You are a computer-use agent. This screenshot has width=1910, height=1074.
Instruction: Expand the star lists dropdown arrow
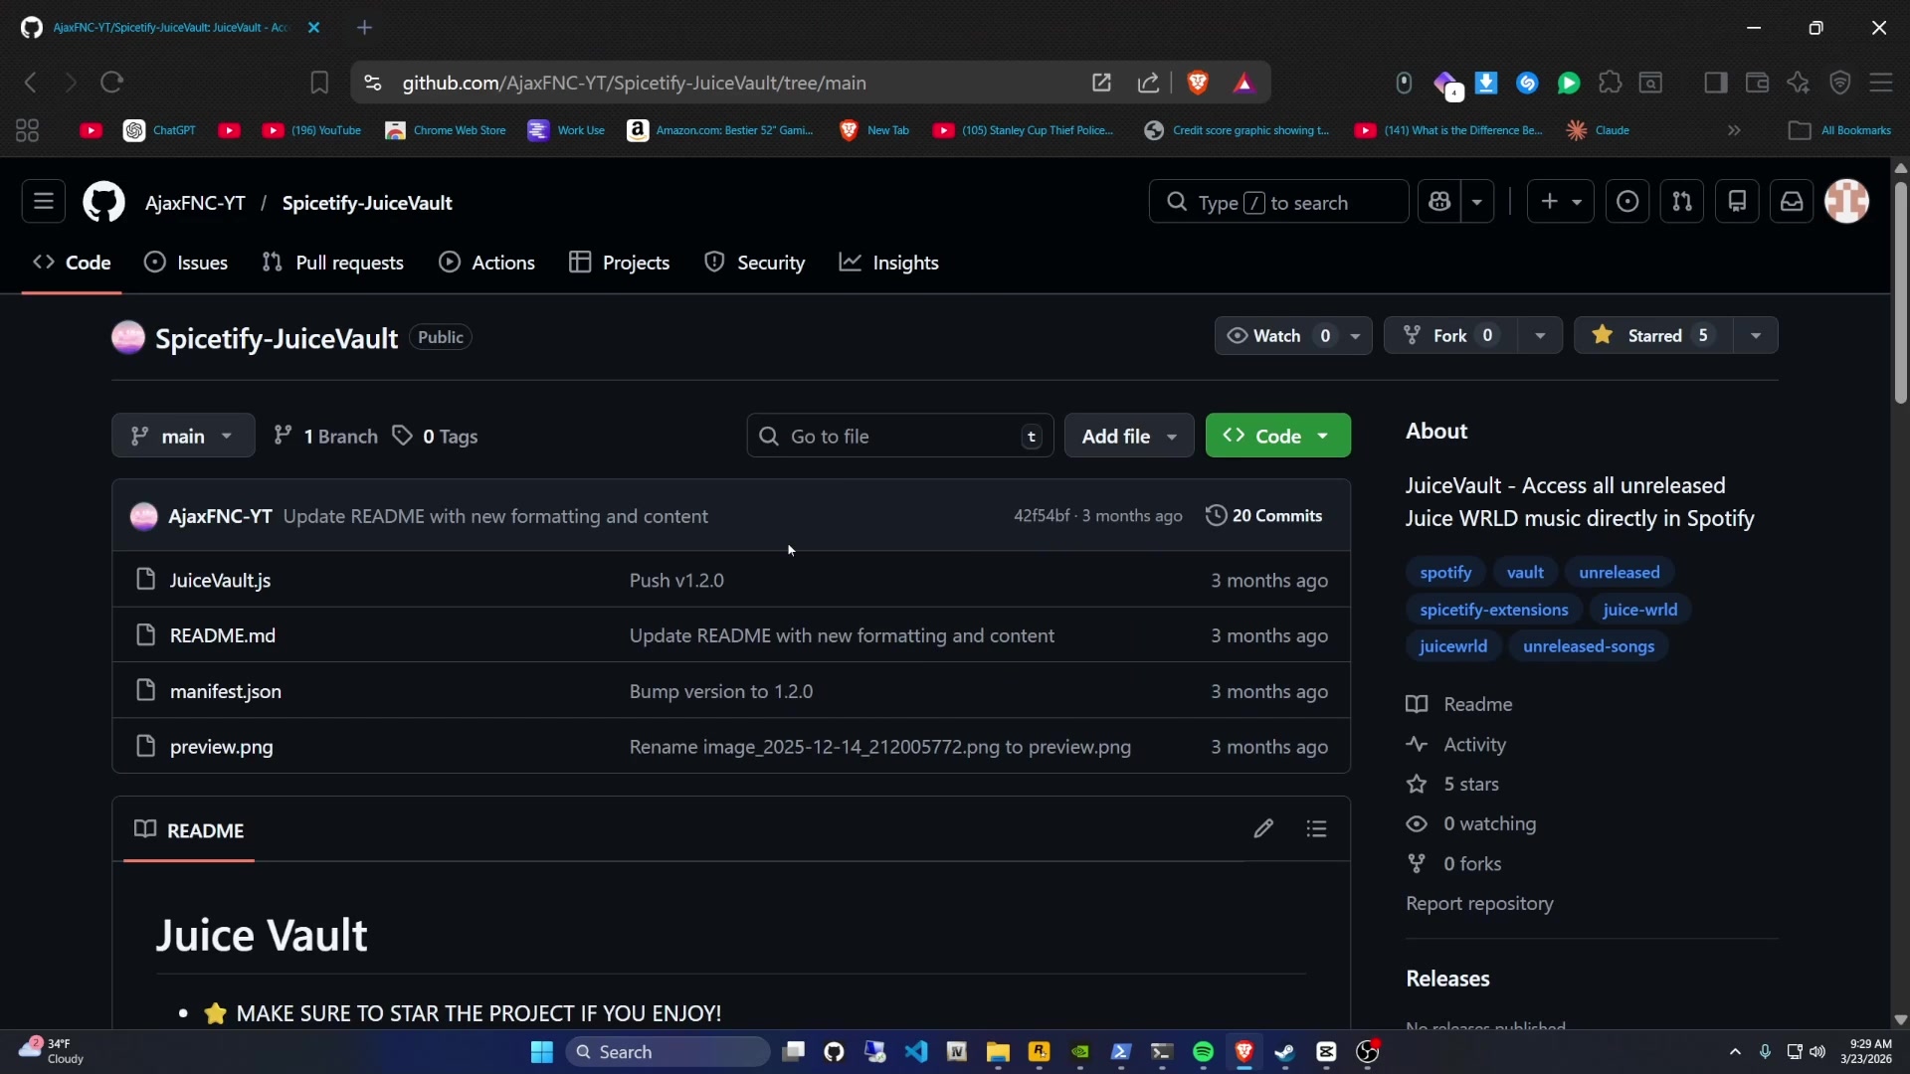1756,336
